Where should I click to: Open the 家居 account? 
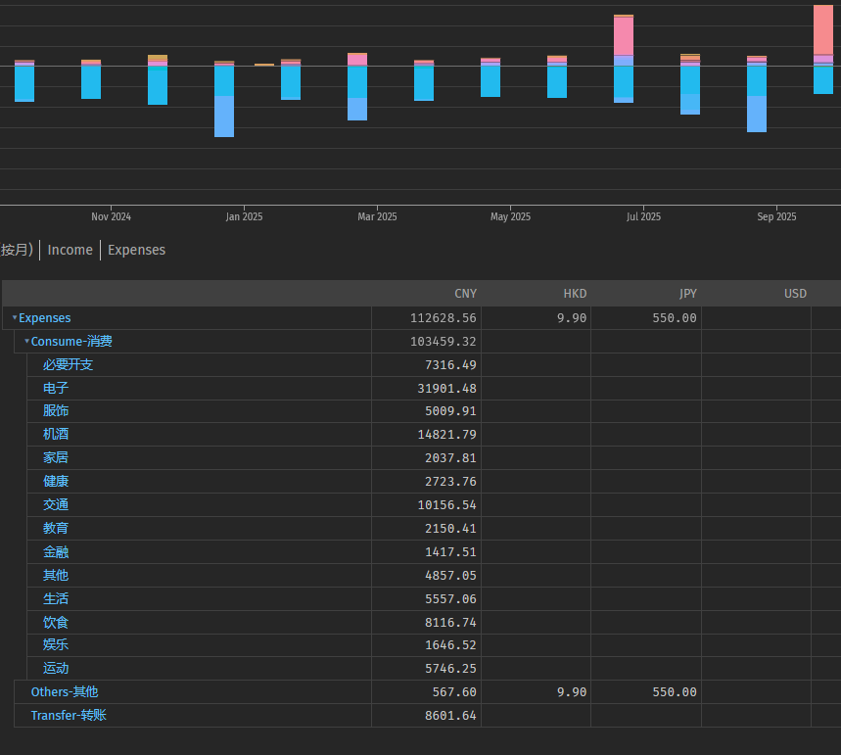click(56, 457)
